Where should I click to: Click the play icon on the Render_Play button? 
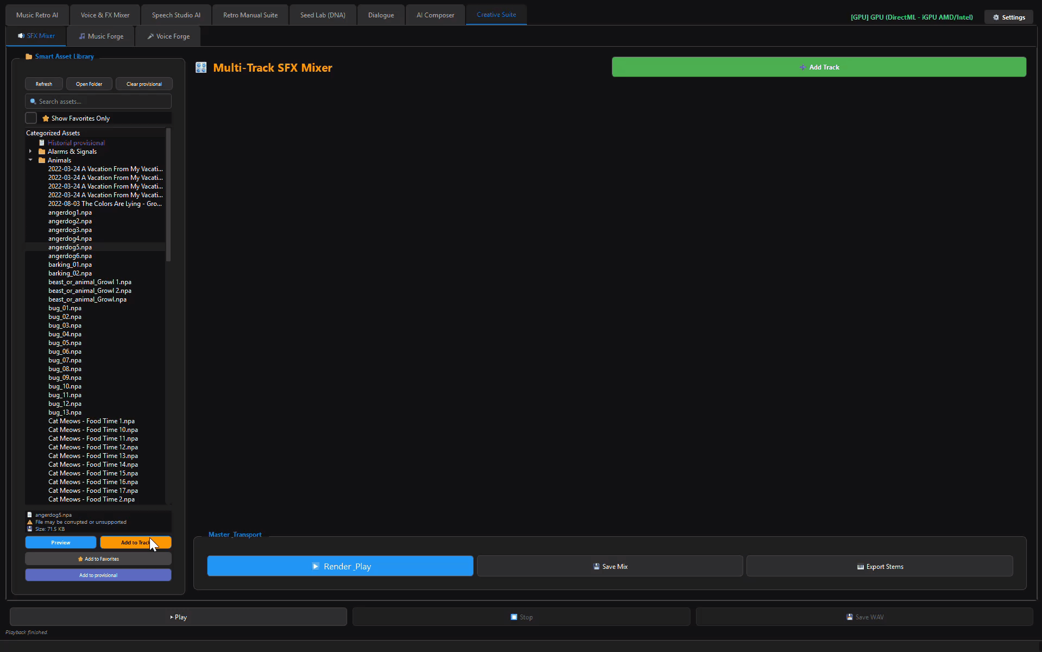click(316, 566)
